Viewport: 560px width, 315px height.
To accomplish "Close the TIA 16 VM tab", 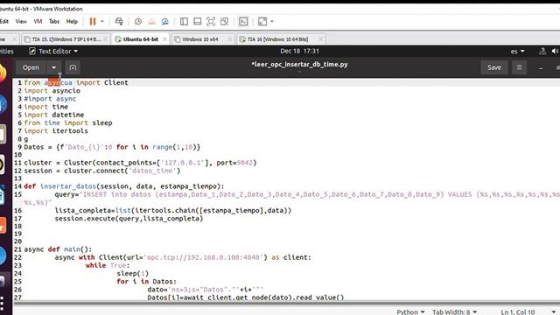I will coord(321,39).
